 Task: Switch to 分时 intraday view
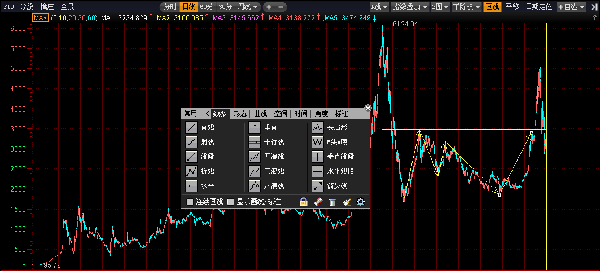(169, 7)
